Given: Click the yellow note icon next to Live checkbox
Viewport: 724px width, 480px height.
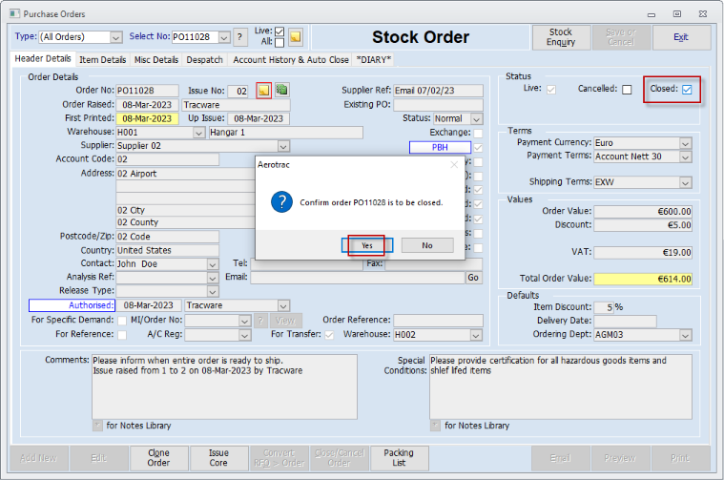Looking at the screenshot, I should click(296, 36).
